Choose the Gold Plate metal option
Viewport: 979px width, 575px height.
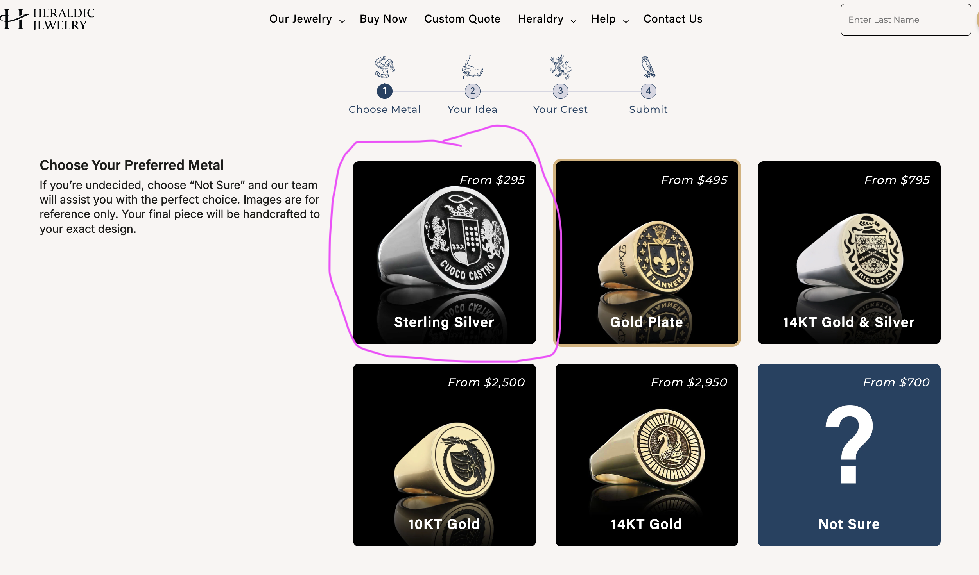pyautogui.click(x=647, y=253)
